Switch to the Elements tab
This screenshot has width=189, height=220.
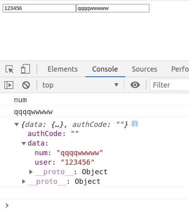click(63, 69)
